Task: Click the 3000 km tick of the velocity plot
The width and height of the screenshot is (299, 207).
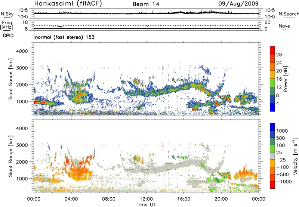Action: coord(22,145)
